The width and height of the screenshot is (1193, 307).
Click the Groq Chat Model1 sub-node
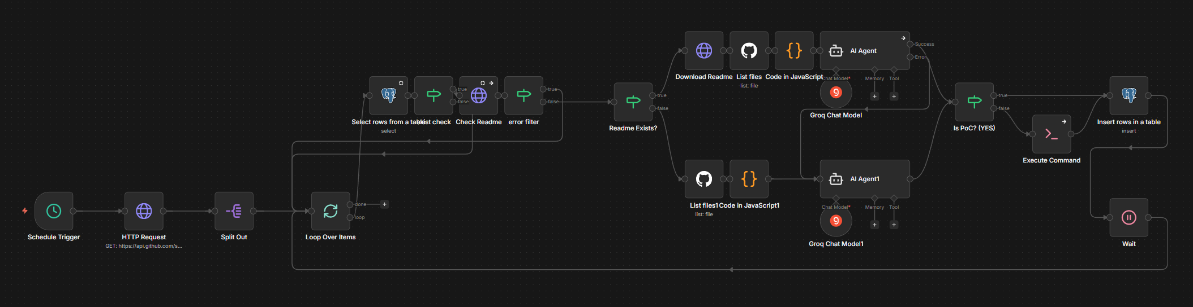(x=836, y=221)
